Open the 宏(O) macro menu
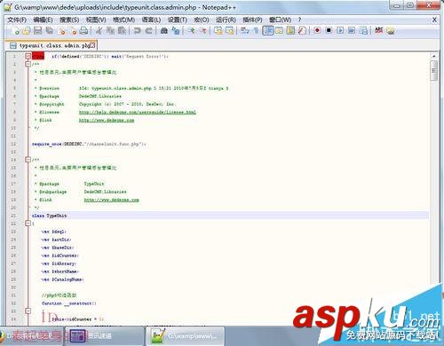This screenshot has width=444, height=346. [202, 20]
